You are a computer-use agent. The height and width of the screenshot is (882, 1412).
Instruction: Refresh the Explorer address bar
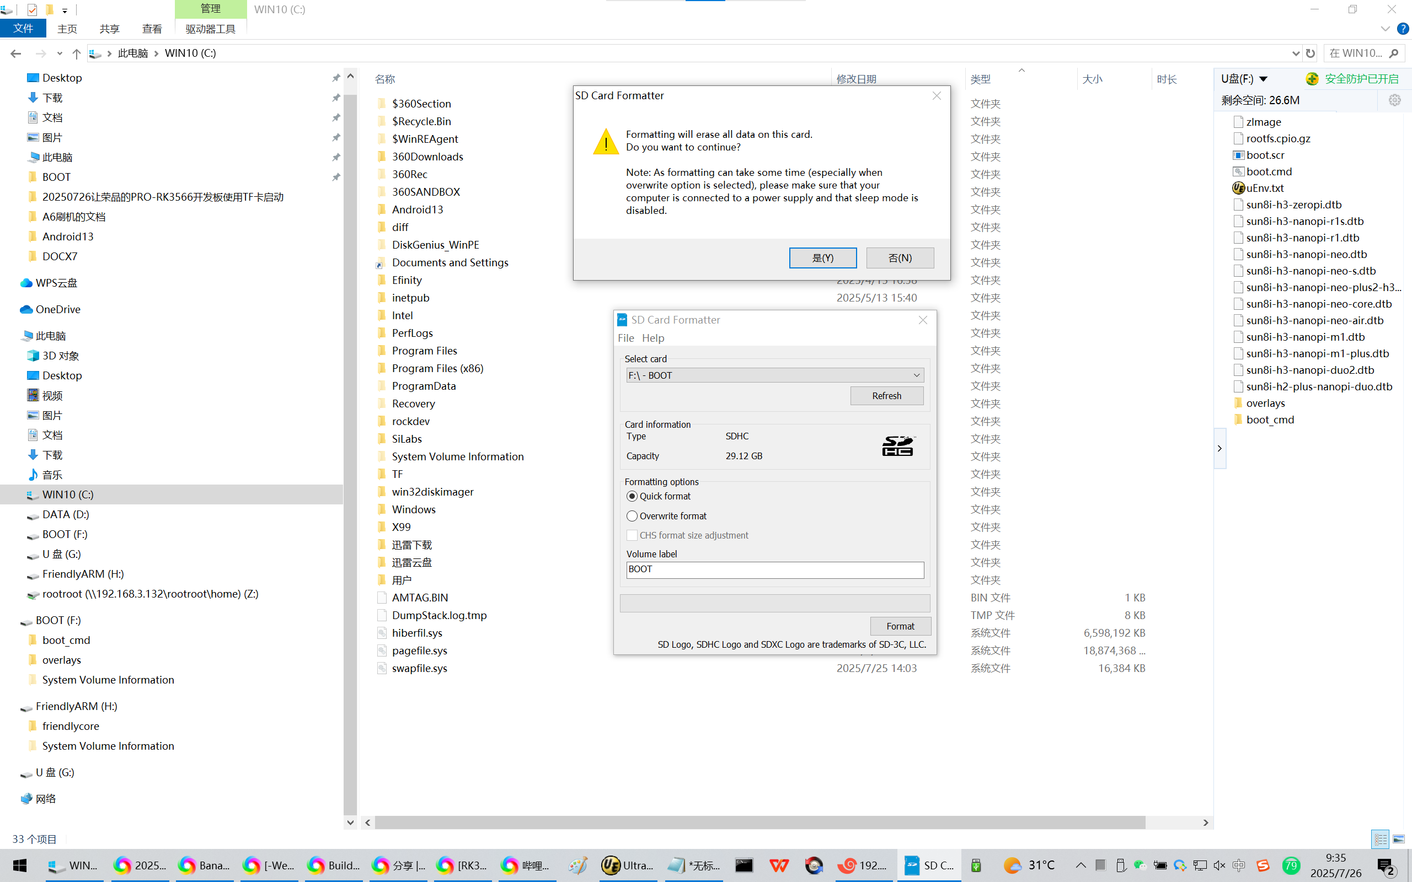[1311, 53]
